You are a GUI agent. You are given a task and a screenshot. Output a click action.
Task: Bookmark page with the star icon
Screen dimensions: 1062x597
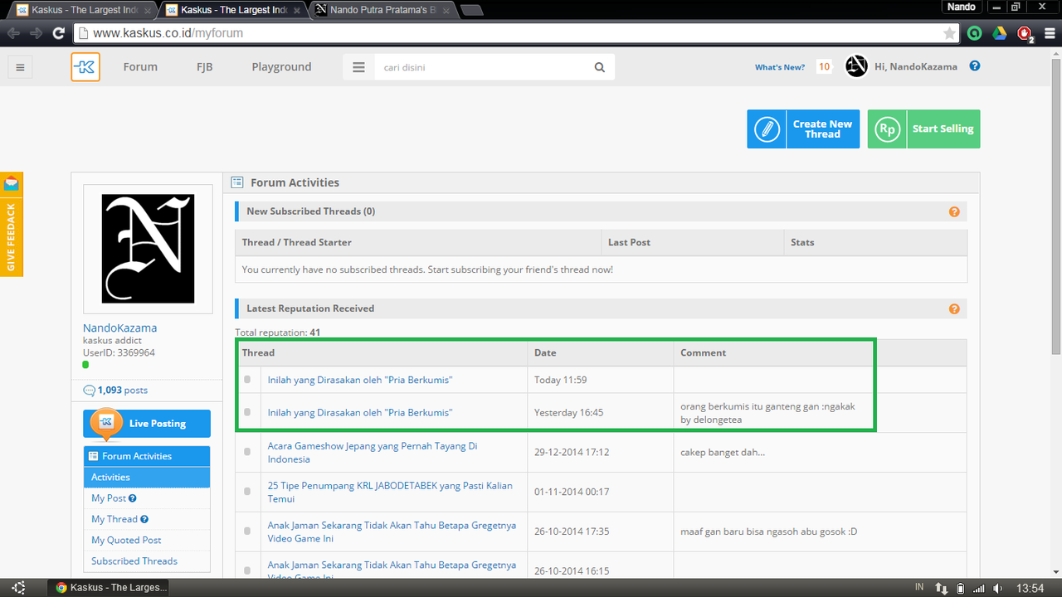point(949,33)
